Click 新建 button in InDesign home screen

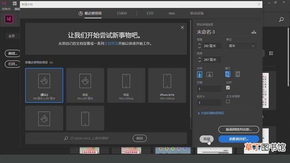coord(12,53)
